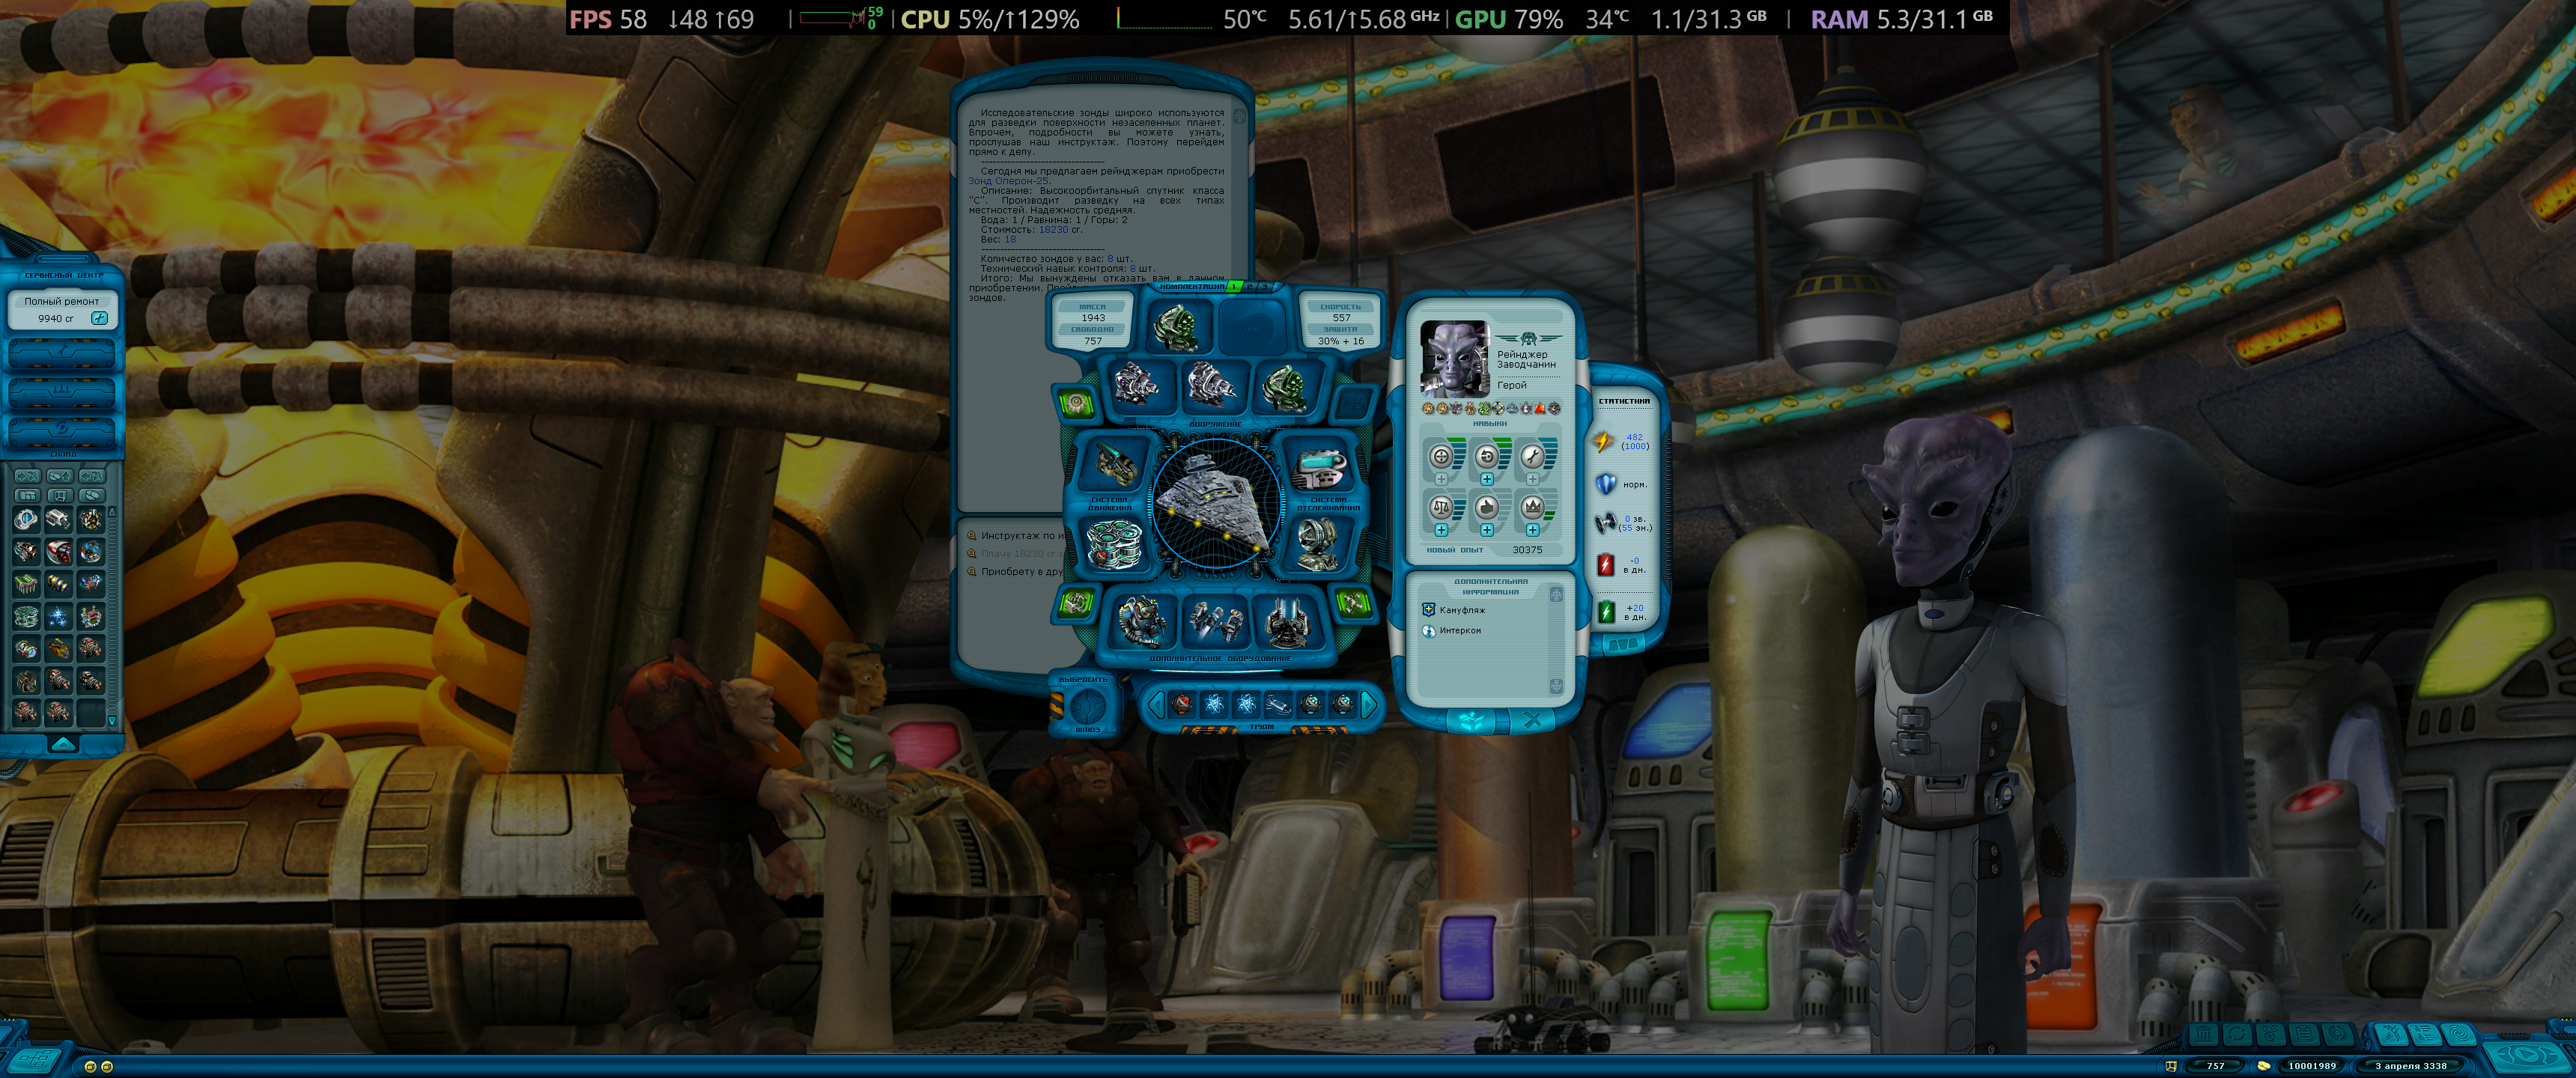Open the government building icon in bottom bar
The image size is (2576, 1078).
coord(2203,1034)
